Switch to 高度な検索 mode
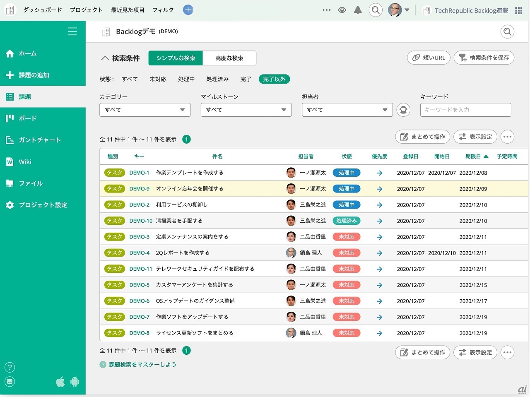The width and height of the screenshot is (530, 397). point(229,58)
